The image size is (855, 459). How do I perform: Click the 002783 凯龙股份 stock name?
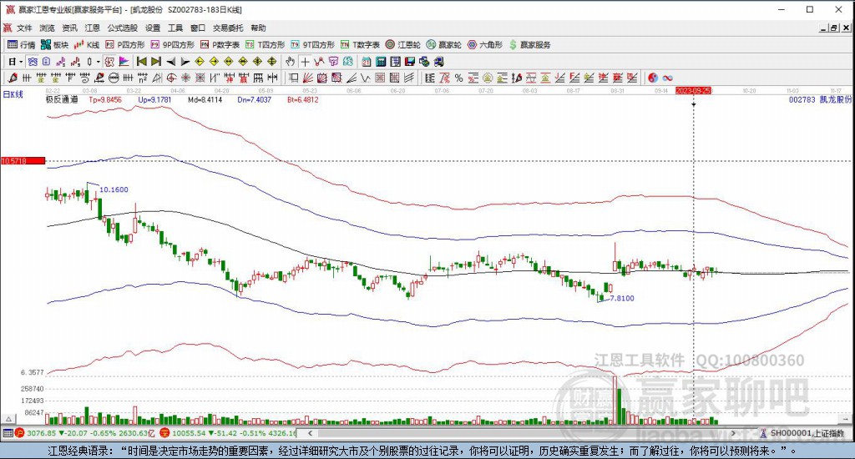[x=820, y=100]
